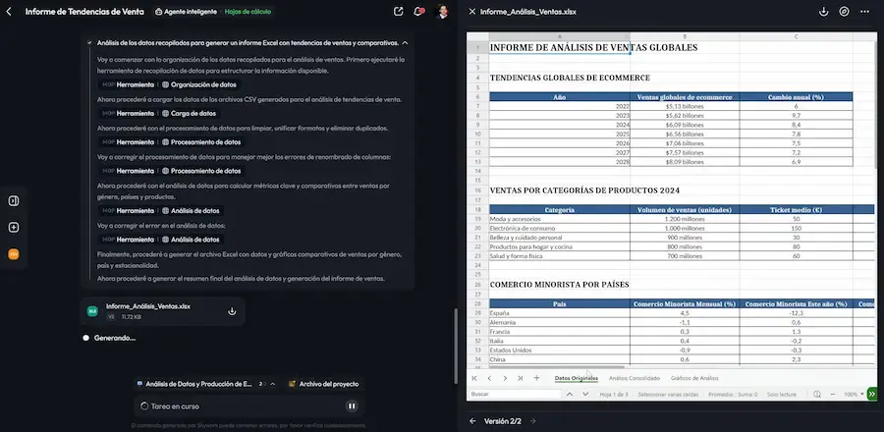The image size is (884, 432).
Task: Open the second Análisis de datos tool step
Action: coord(160,240)
